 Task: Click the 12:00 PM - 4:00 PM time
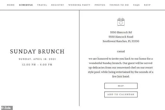pos(37,65)
